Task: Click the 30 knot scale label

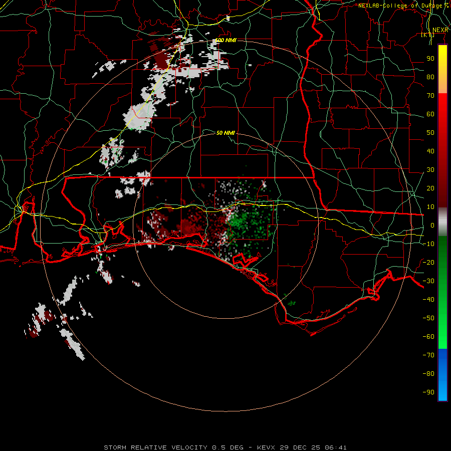Action: [430, 170]
